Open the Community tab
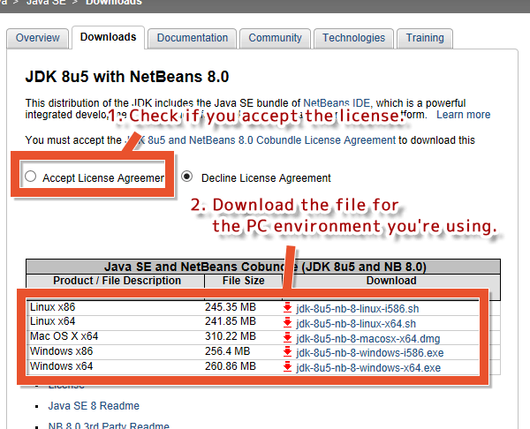Viewport: 530px width, 429px height. click(x=275, y=38)
